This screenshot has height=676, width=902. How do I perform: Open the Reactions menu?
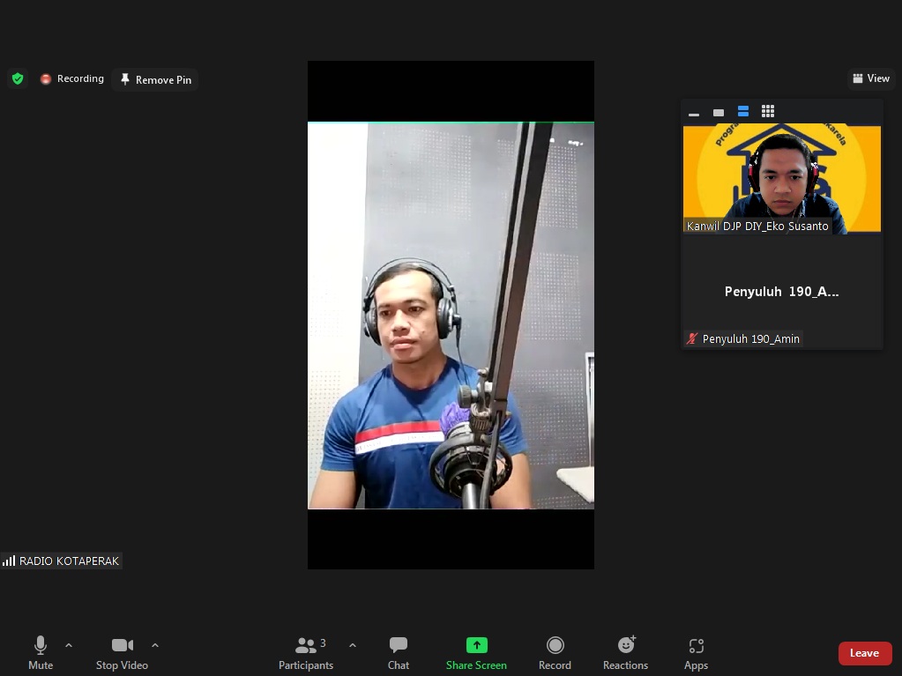pyautogui.click(x=625, y=653)
